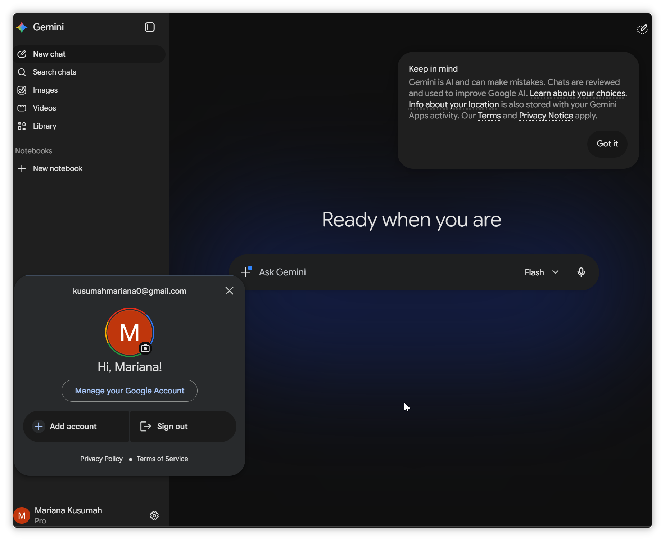
Task: Start a New chat from sidebar
Action: click(90, 54)
